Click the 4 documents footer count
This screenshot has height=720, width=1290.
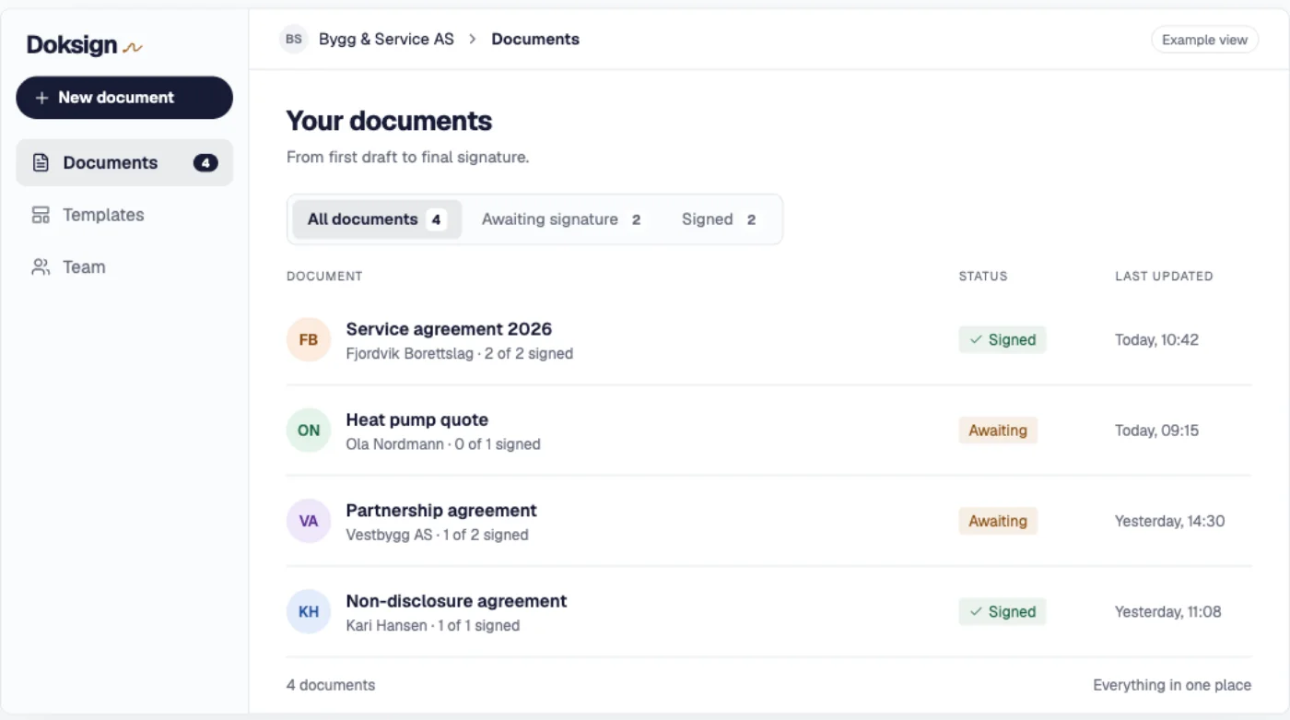pos(331,685)
